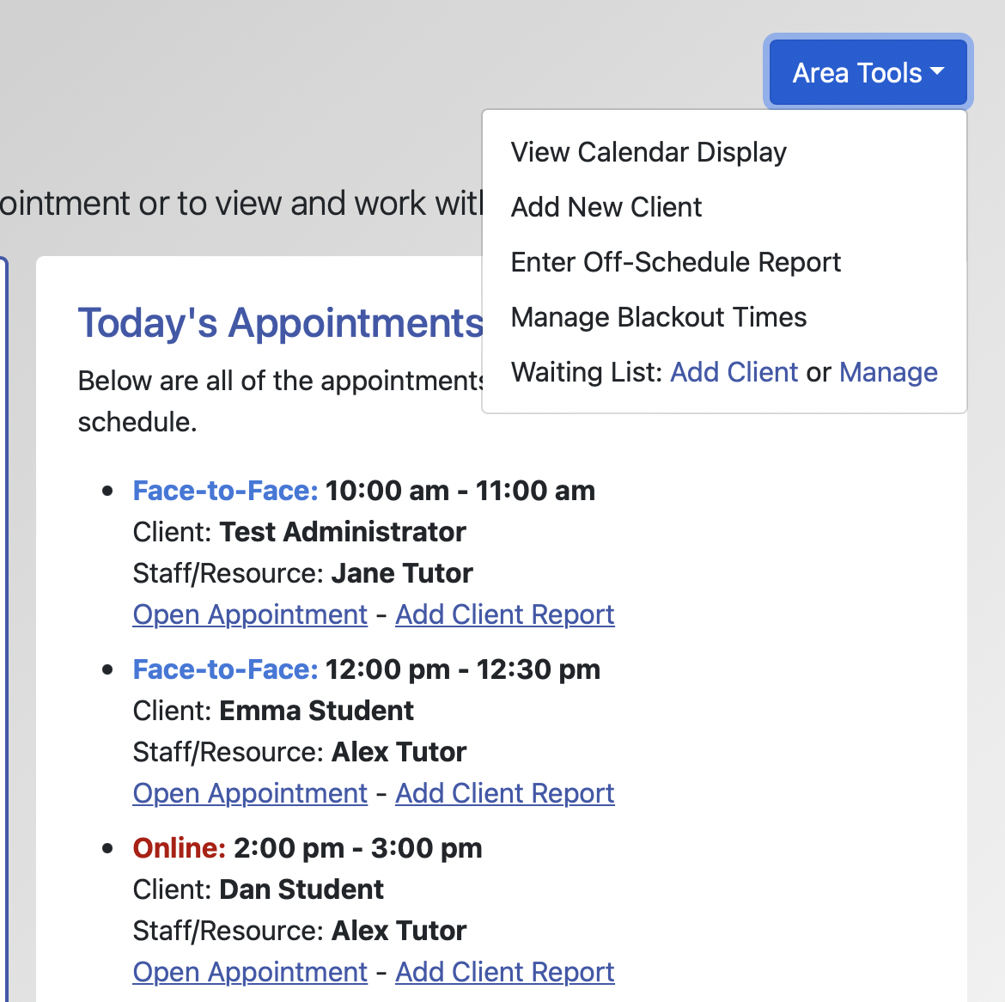
Task: Click Face-to-Face label for 12:00 pm appointment
Action: point(225,669)
